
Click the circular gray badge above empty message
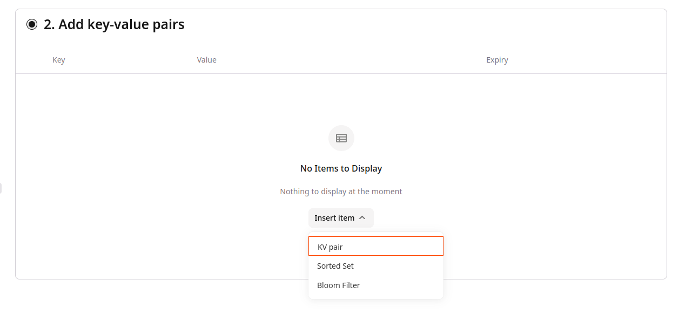(341, 138)
